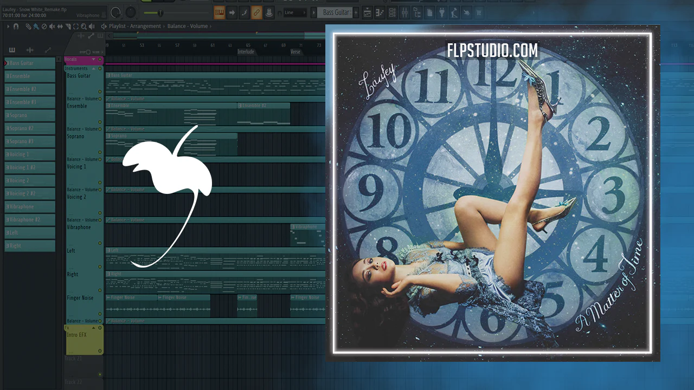This screenshot has width=694, height=390.
Task: Click the stamp tool button in toolbar
Action: pos(269,12)
